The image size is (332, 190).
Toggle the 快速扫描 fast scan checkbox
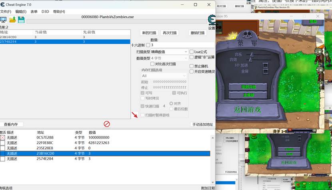pyautogui.click(x=142, y=106)
